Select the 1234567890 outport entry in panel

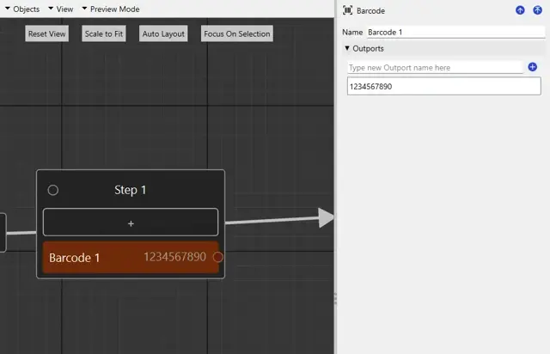click(444, 86)
